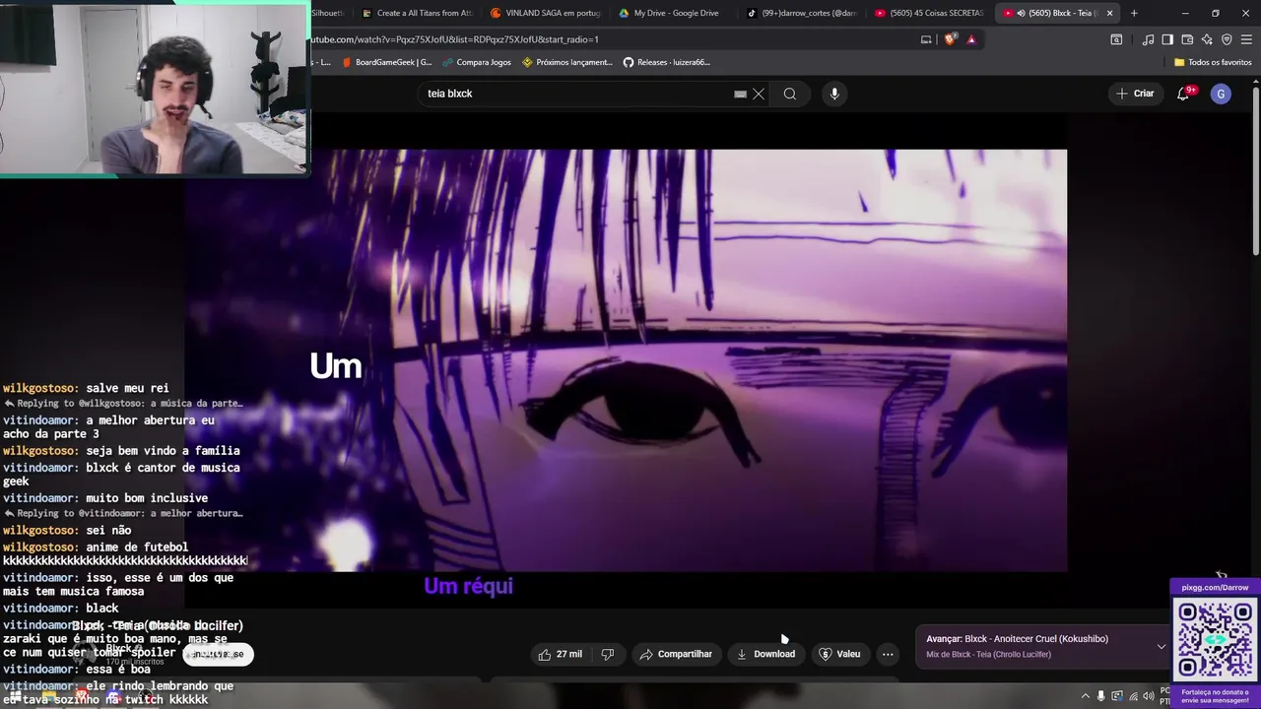Image resolution: width=1261 pixels, height=709 pixels.
Task: Open the taskbar volume speaker icon
Action: pos(1148,696)
